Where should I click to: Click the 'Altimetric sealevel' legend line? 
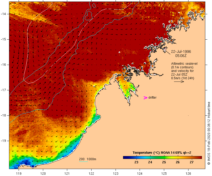[184, 64]
